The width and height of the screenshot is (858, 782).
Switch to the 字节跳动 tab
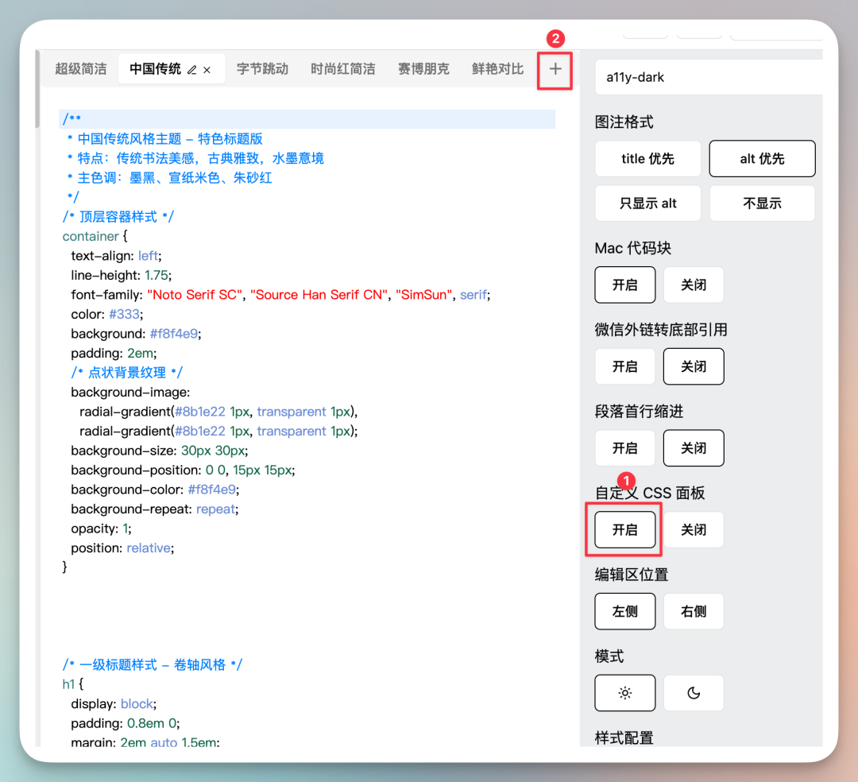tap(262, 69)
